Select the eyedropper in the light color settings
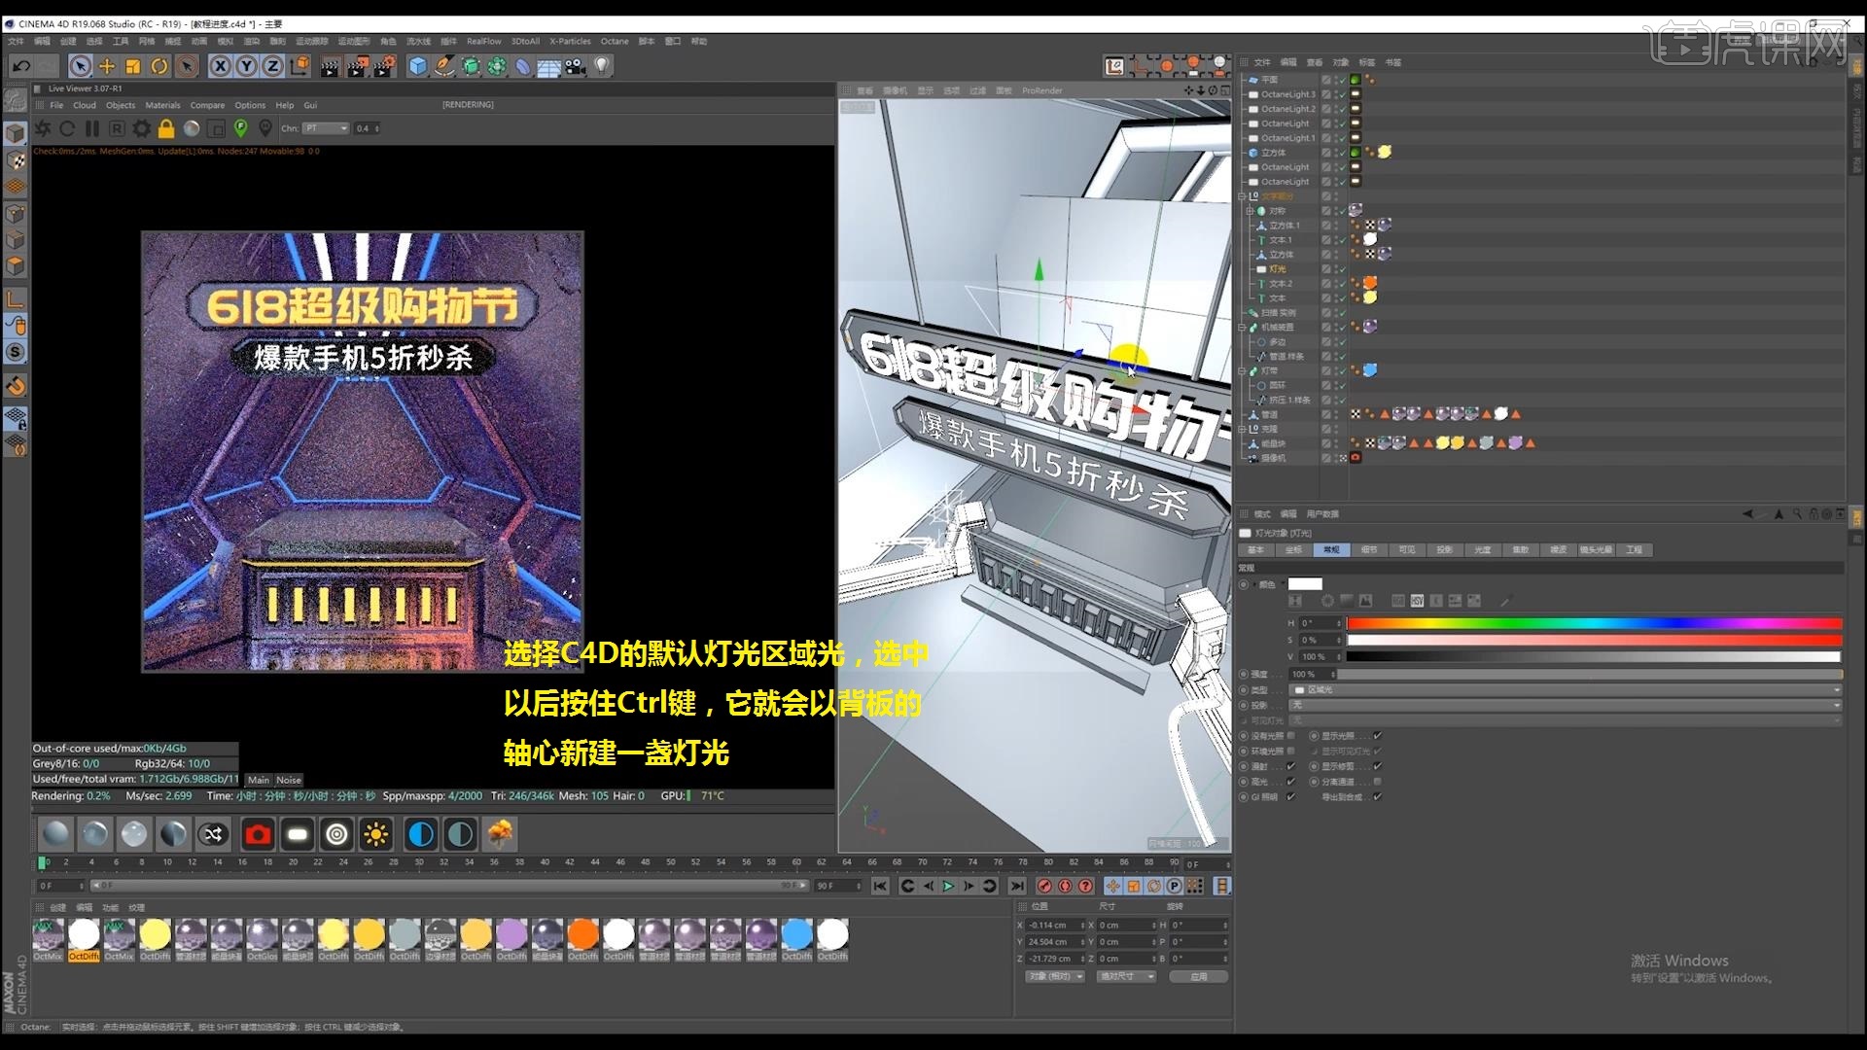The image size is (1867, 1050). coord(1507,601)
